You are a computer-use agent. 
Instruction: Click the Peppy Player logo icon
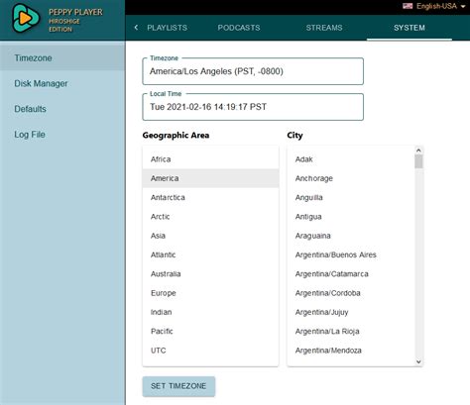(x=26, y=18)
